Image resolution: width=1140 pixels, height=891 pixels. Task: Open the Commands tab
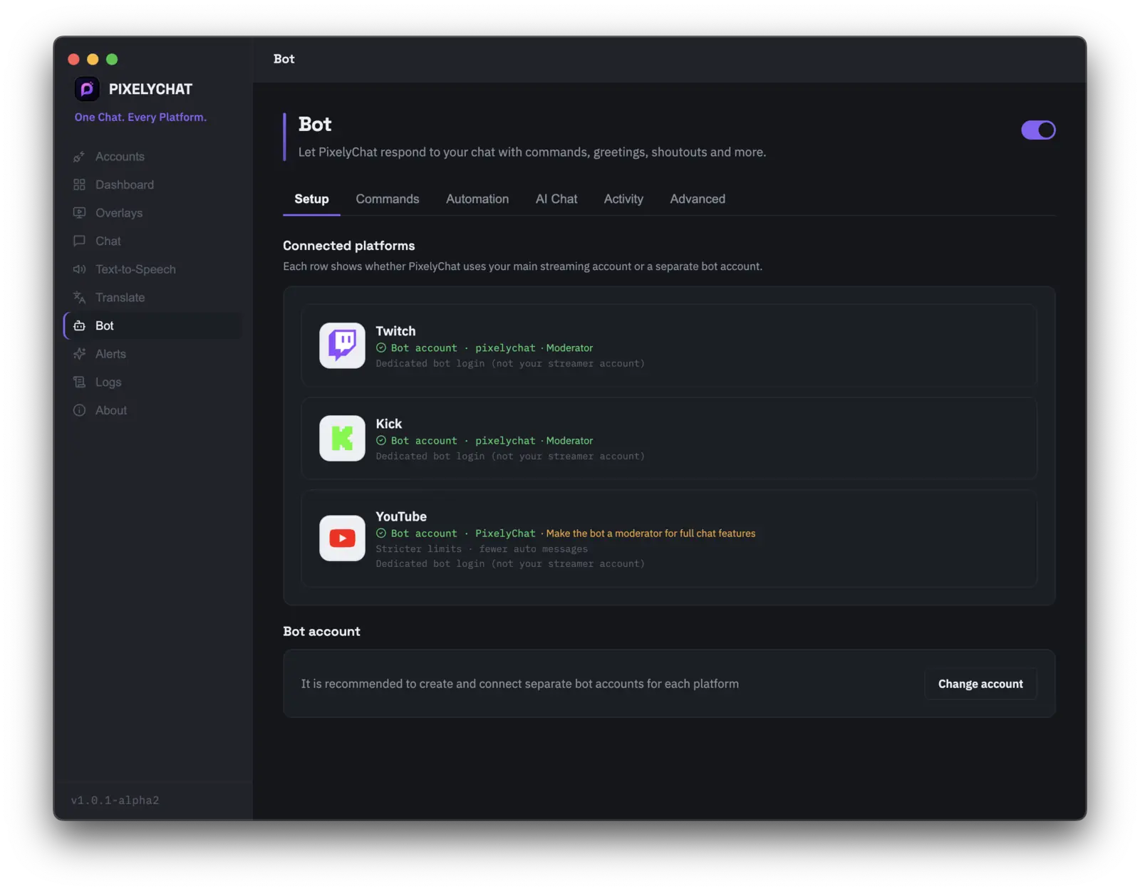pos(388,199)
